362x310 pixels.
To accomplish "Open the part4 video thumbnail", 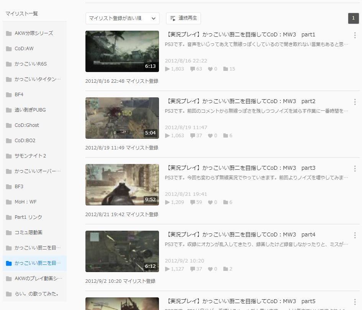I will coord(122,251).
